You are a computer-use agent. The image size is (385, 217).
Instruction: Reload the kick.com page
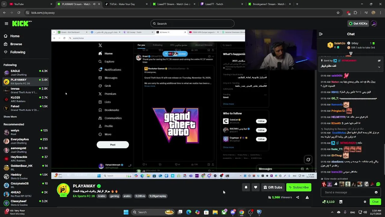(19, 13)
